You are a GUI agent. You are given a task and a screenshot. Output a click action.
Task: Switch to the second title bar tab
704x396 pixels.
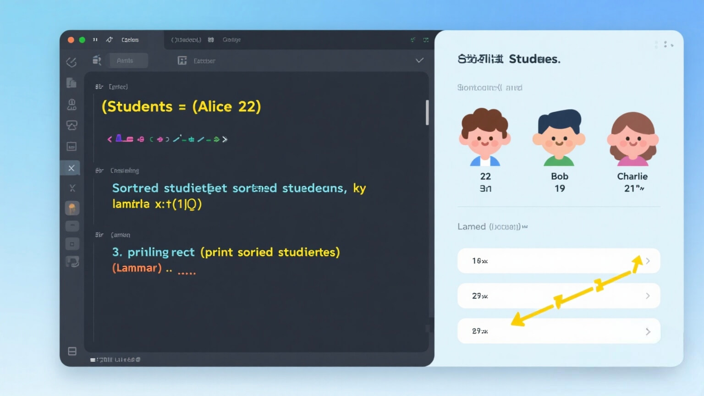186,40
